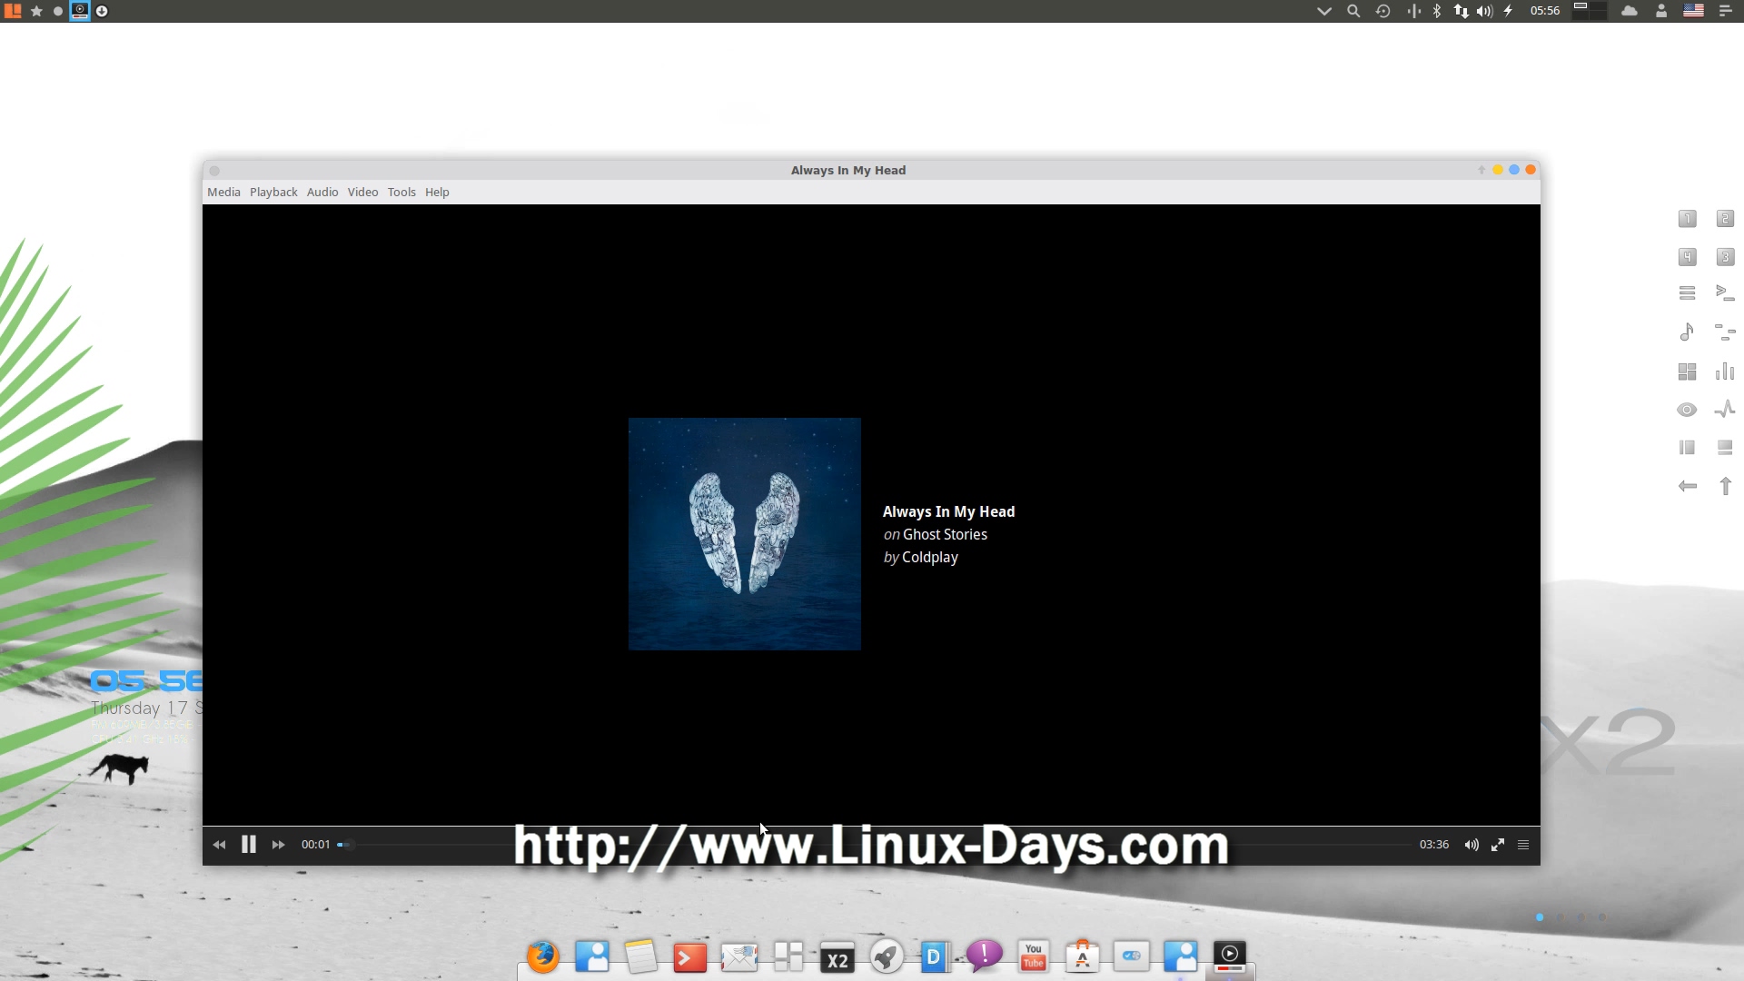Open the mail envelope icon in the dock
The image size is (1744, 981).
pyautogui.click(x=738, y=957)
